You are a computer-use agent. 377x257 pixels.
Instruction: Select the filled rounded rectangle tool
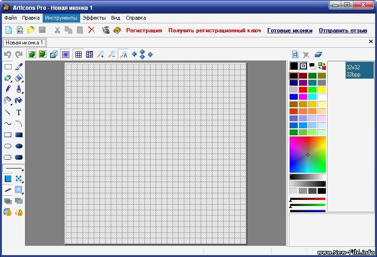point(19,157)
